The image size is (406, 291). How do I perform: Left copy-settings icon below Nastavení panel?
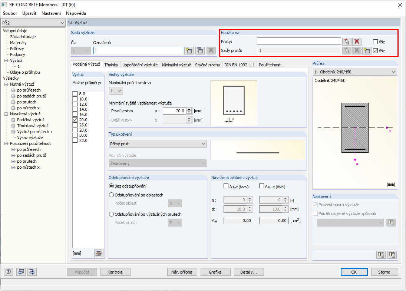[381, 255]
